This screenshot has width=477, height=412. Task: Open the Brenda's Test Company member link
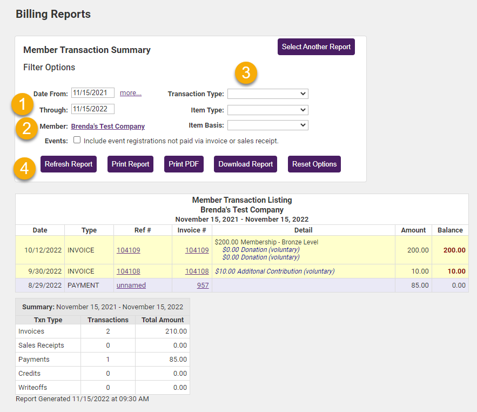click(x=108, y=126)
